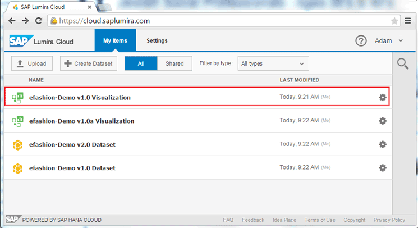Screen dimensions: 418x228
Task: Close the SAP Lumira Cloud browser tab
Action: click(x=90, y=7)
